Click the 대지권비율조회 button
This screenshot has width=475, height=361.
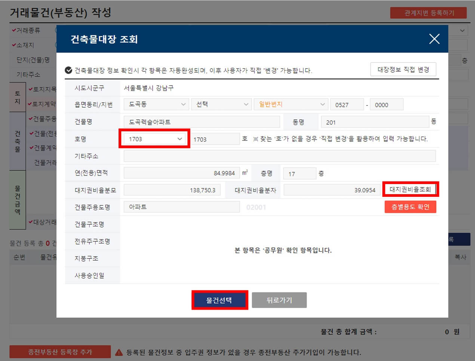click(x=410, y=190)
